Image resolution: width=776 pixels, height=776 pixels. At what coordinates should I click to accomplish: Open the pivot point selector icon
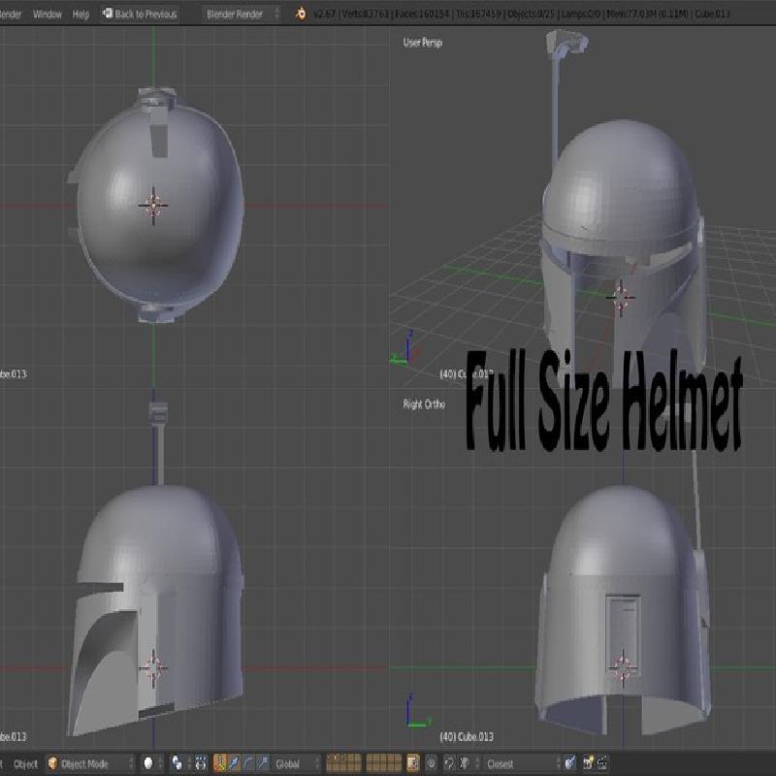pyautogui.click(x=178, y=763)
